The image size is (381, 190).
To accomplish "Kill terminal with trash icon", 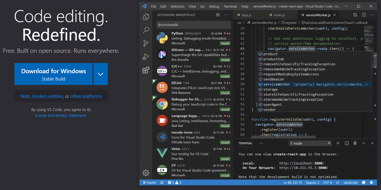I will pyautogui.click(x=355, y=143).
